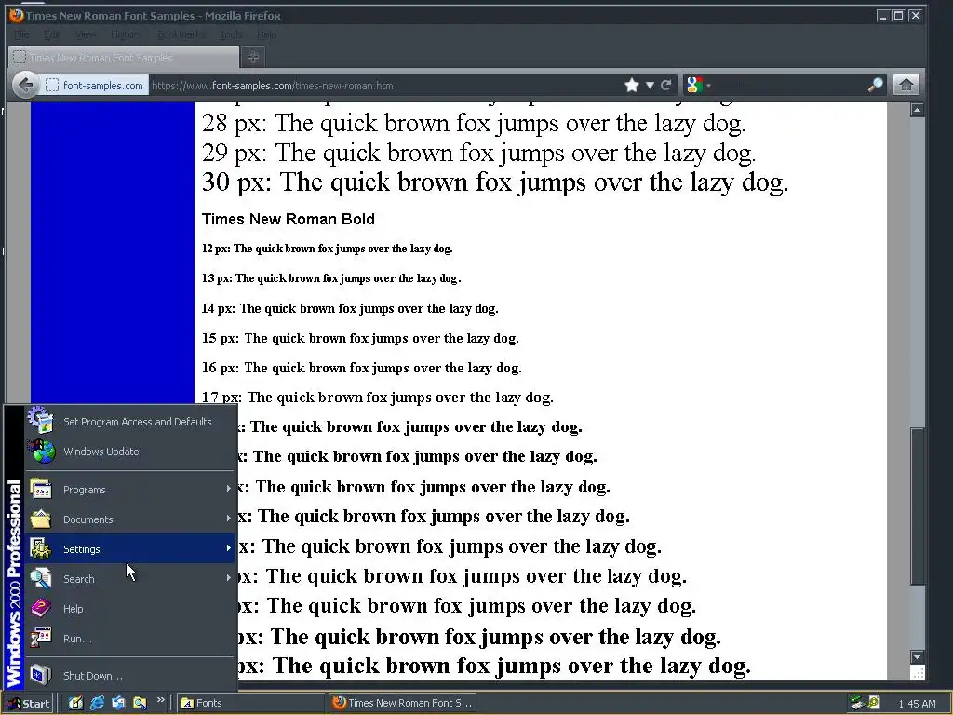953x715 pixels.
Task: Click the Run icon in Start menu
Action: [x=41, y=638]
